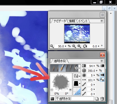Click the small dark icon left of brush name
This screenshot has height=104, width=117.
[x=52, y=99]
